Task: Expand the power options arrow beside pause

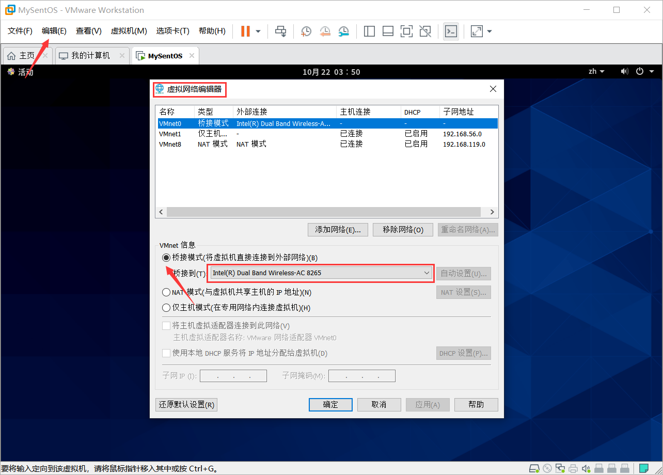Action: (258, 31)
